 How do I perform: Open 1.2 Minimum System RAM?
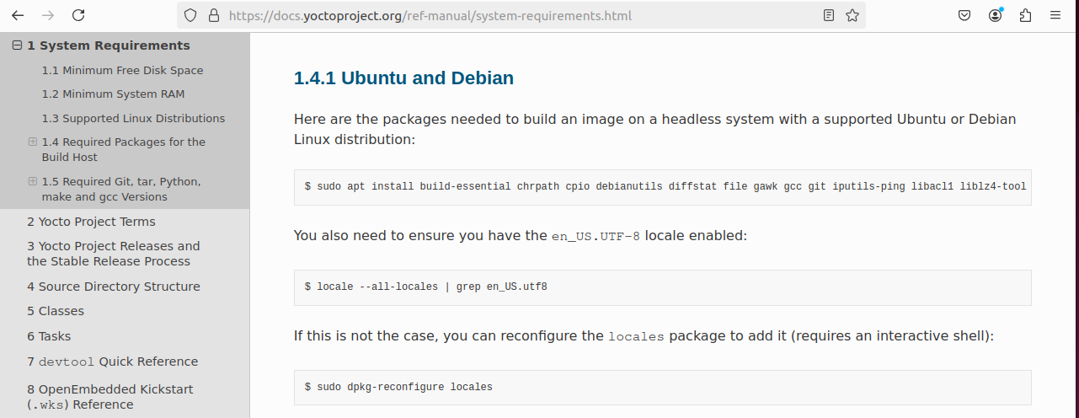pos(114,94)
